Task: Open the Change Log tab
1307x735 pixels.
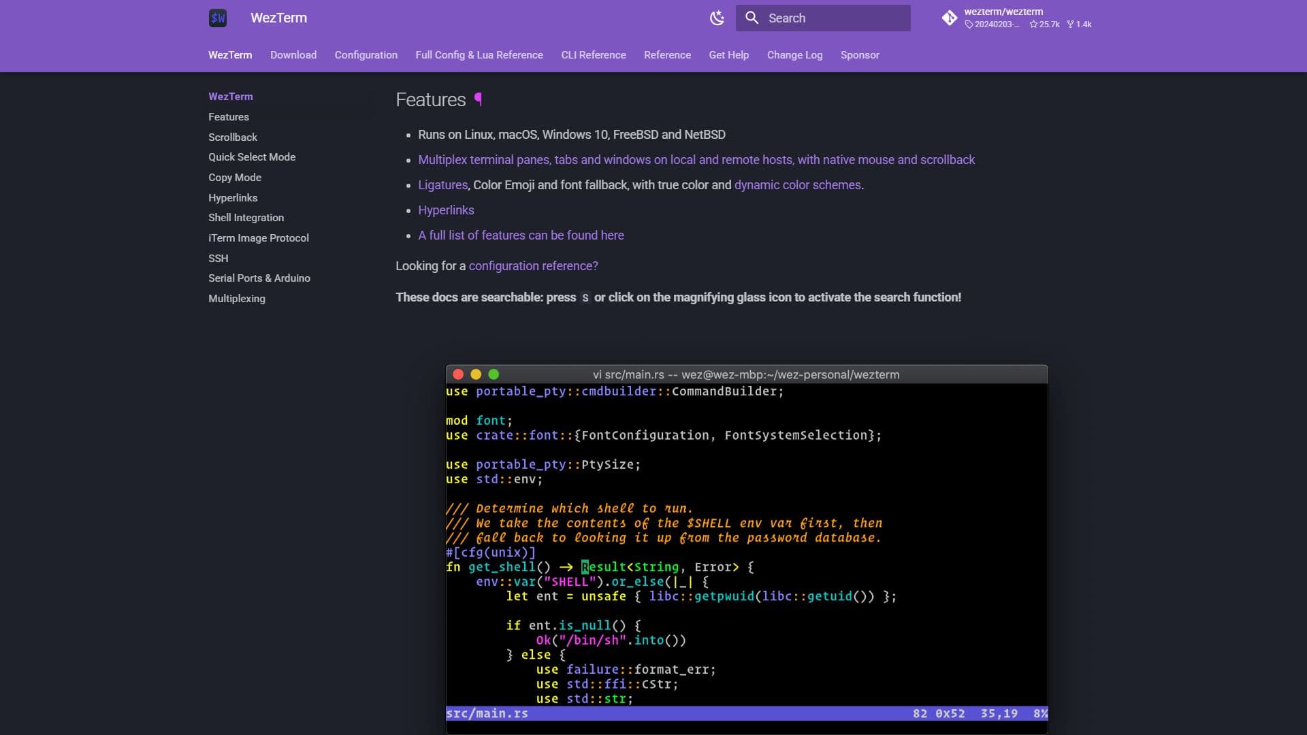Action: [794, 55]
